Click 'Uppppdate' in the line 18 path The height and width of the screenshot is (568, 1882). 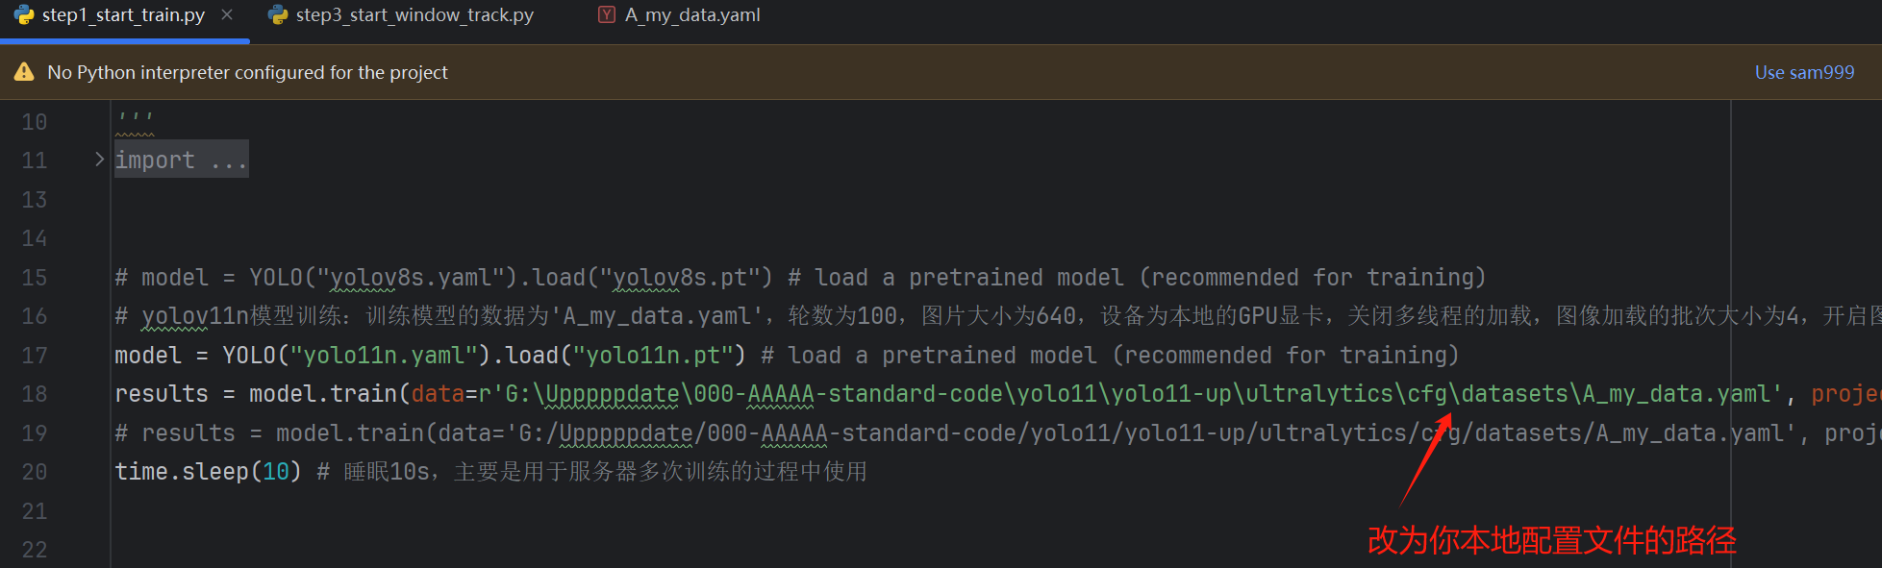(613, 394)
